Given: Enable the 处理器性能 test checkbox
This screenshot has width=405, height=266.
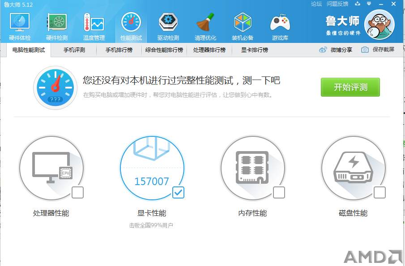Looking at the screenshot, I should click(x=77, y=193).
